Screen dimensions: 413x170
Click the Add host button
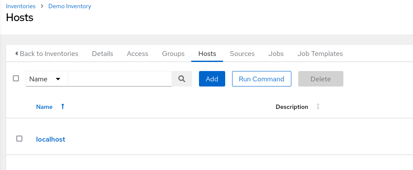tap(212, 79)
